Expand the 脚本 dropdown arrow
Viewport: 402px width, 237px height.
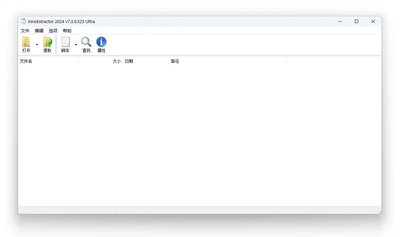[x=76, y=45]
